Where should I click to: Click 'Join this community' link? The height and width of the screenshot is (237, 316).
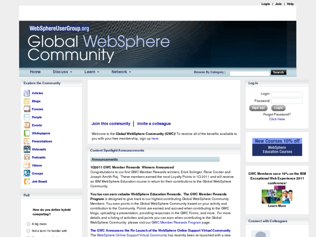[x=111, y=124]
